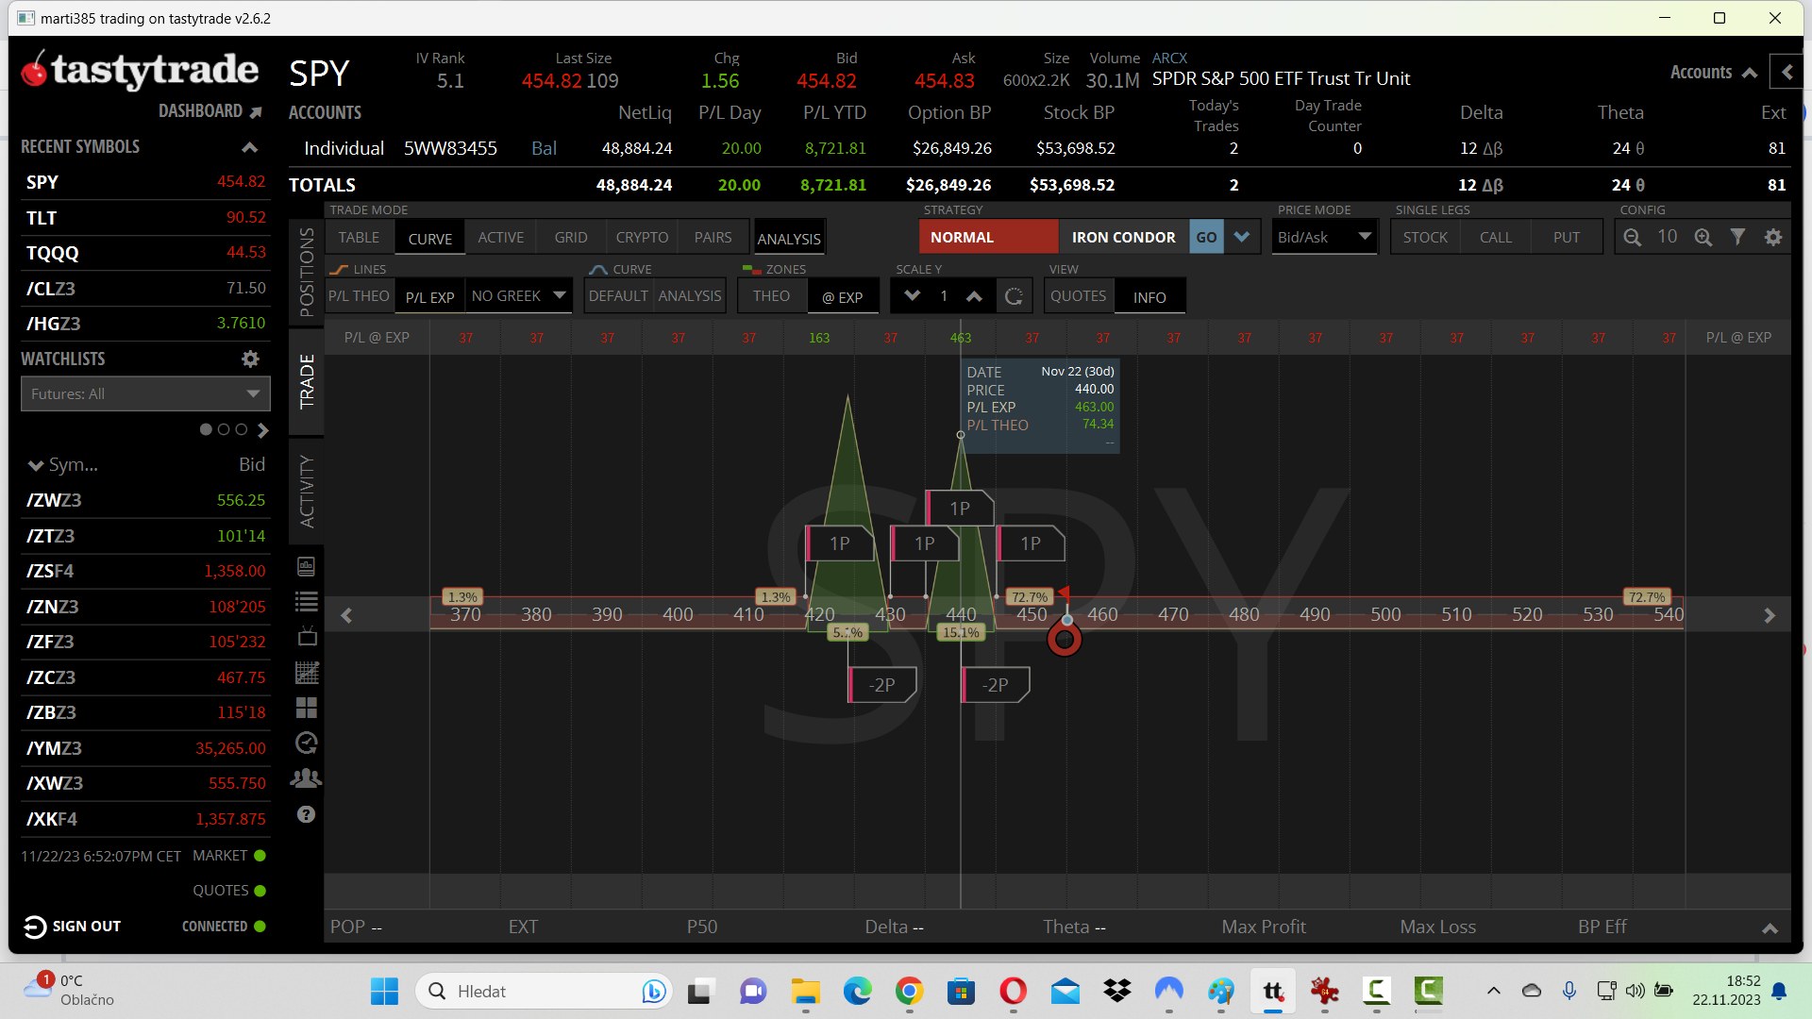Open the Windows Start menu
The width and height of the screenshot is (1812, 1019).
click(384, 991)
